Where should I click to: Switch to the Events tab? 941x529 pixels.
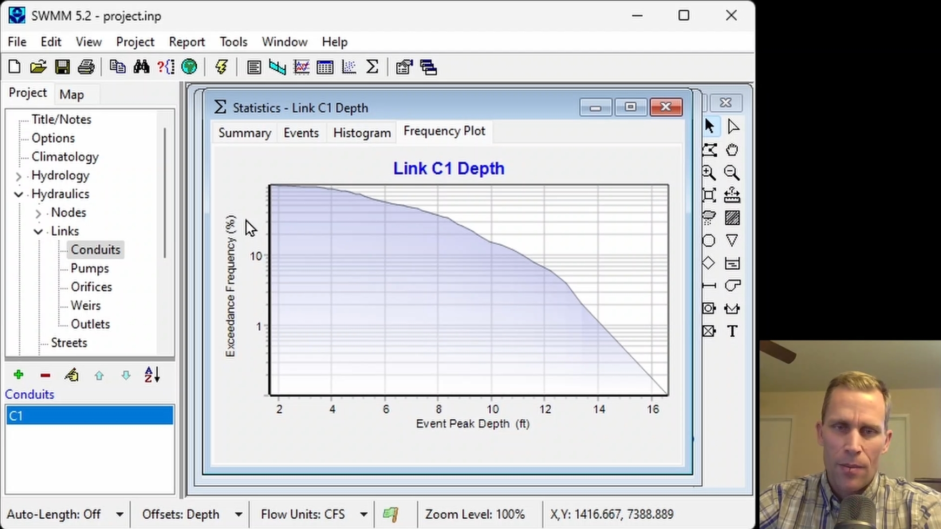coord(301,133)
